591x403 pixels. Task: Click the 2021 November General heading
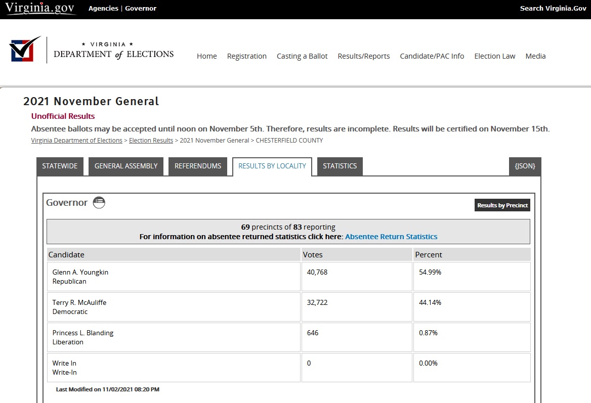click(91, 101)
